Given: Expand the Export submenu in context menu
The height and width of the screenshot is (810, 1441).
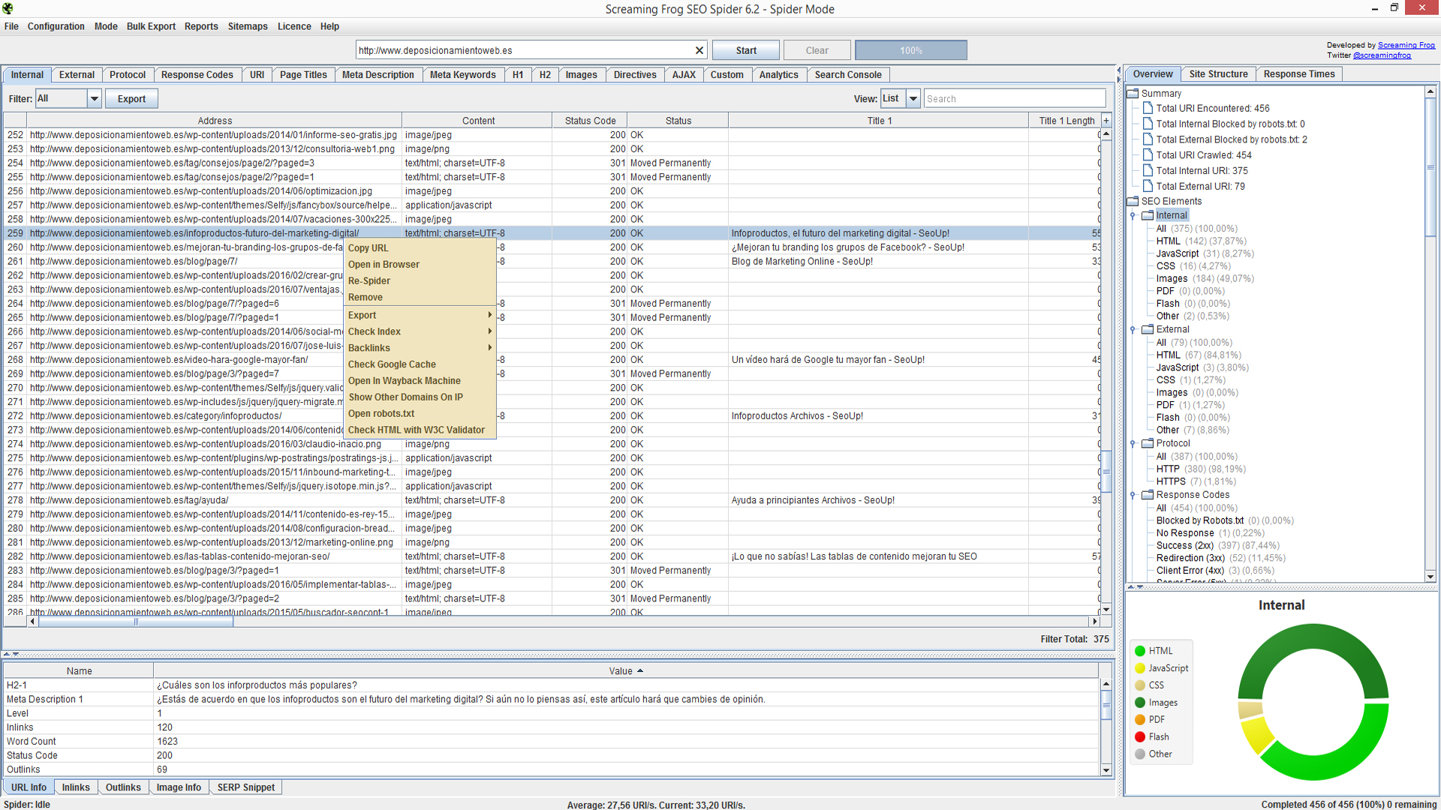Looking at the screenshot, I should 420,315.
